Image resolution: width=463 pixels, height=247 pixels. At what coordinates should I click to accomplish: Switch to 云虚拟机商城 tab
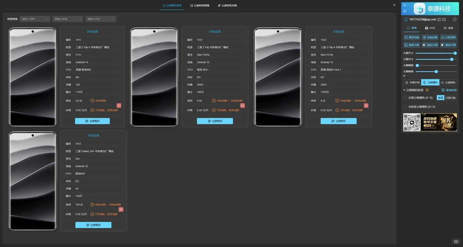pyautogui.click(x=200, y=6)
